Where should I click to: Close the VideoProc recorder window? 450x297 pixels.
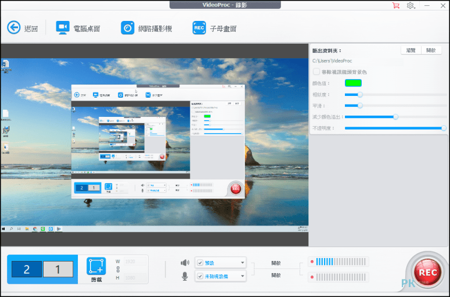443,5
